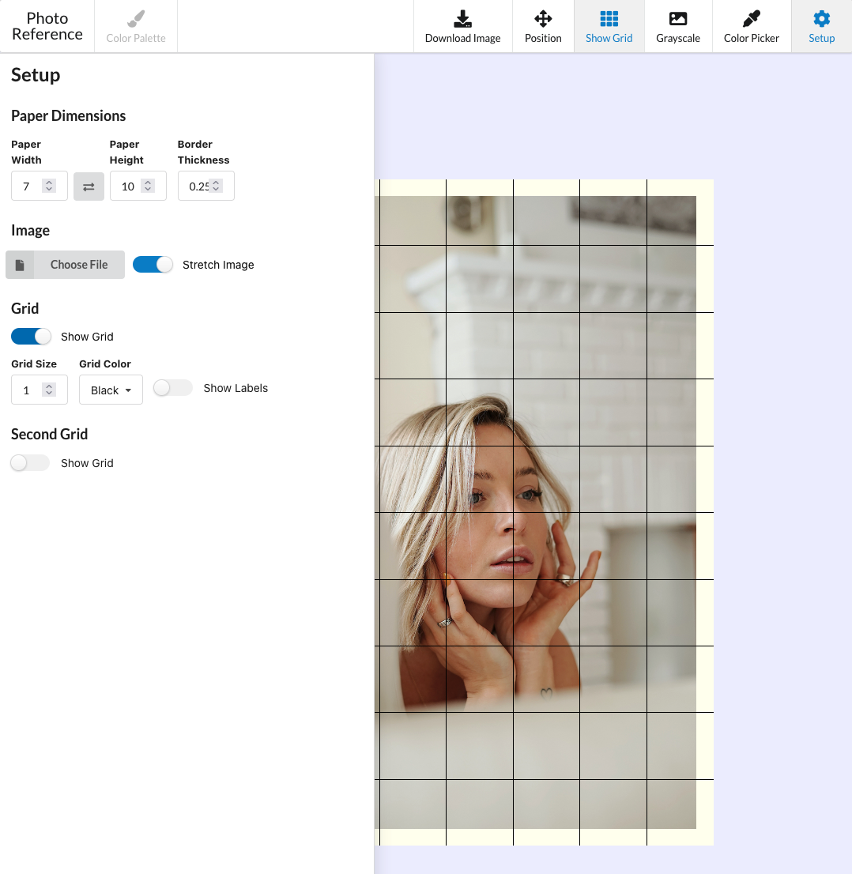Increase Grid Size with up arrow
852x874 pixels.
tap(49, 386)
